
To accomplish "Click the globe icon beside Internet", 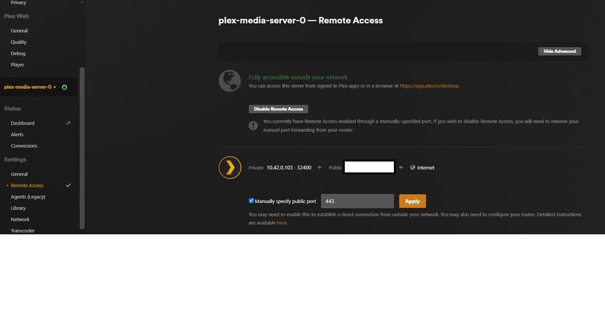I will pos(413,168).
